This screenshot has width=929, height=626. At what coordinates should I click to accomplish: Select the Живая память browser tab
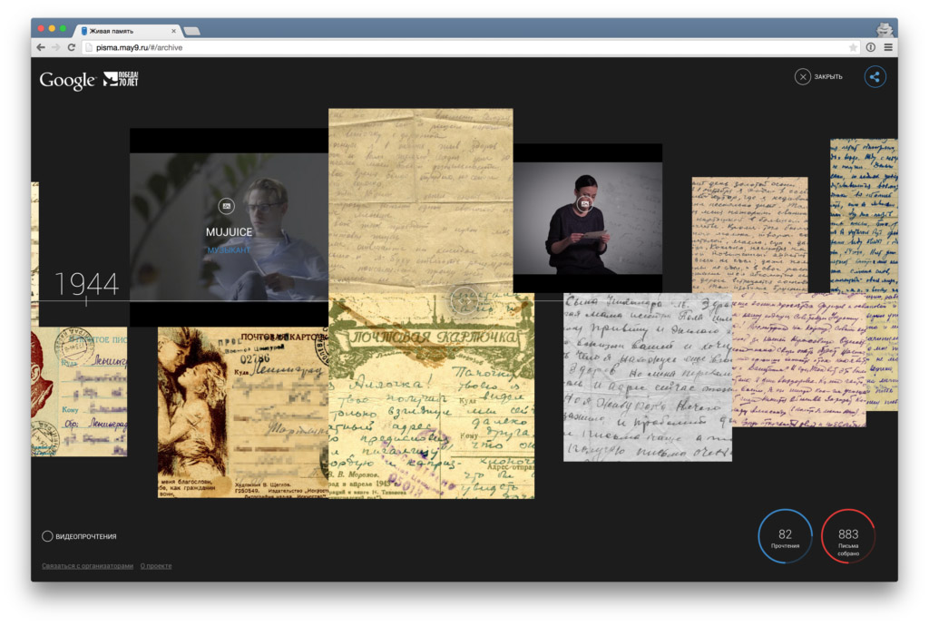[x=127, y=30]
